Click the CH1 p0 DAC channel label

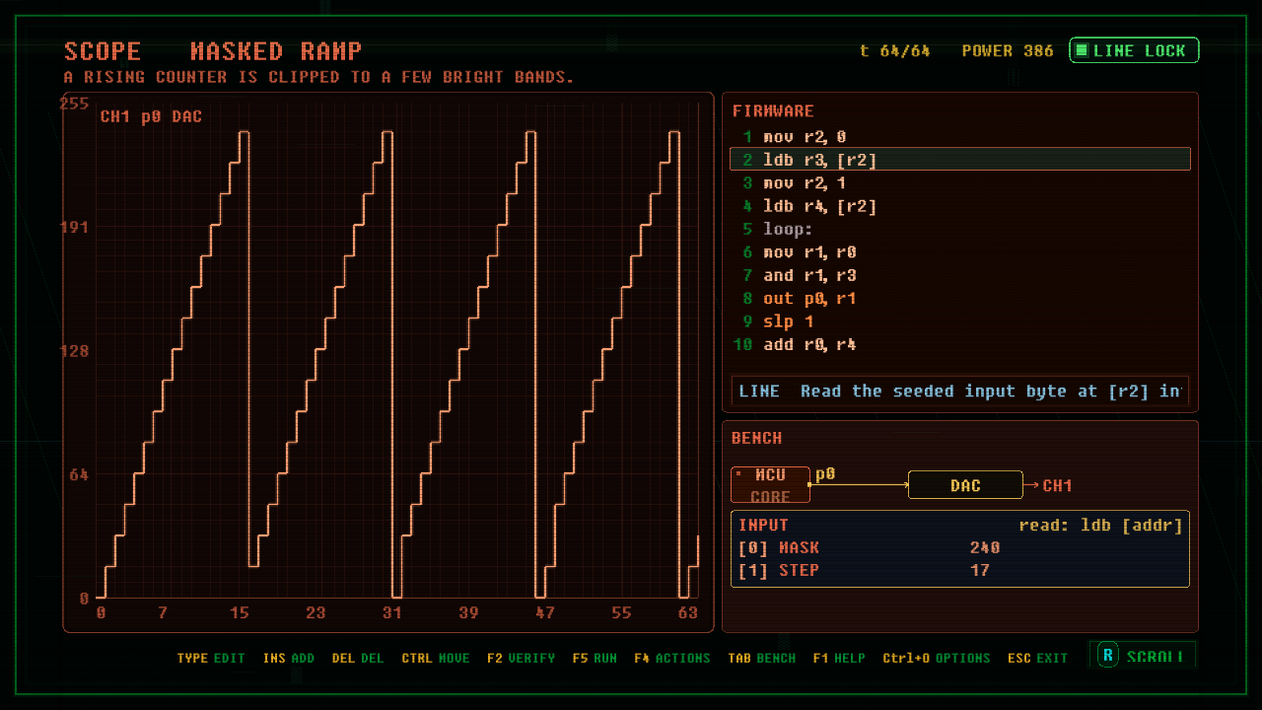(151, 116)
